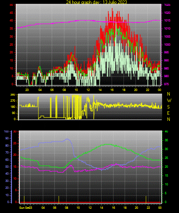
Task: Click the red 25 label on bottom graph axis
Action: 15,143
